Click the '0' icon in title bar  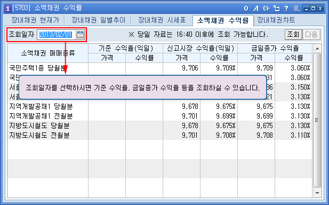pos(246,9)
